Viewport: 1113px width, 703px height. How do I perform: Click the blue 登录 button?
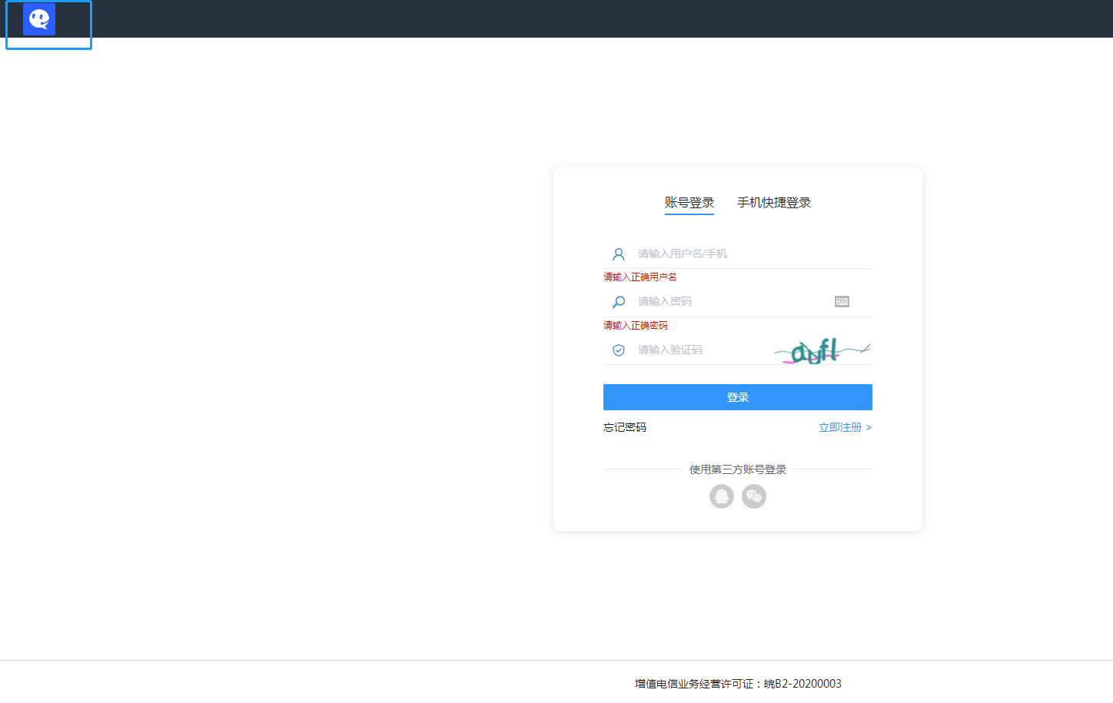738,397
